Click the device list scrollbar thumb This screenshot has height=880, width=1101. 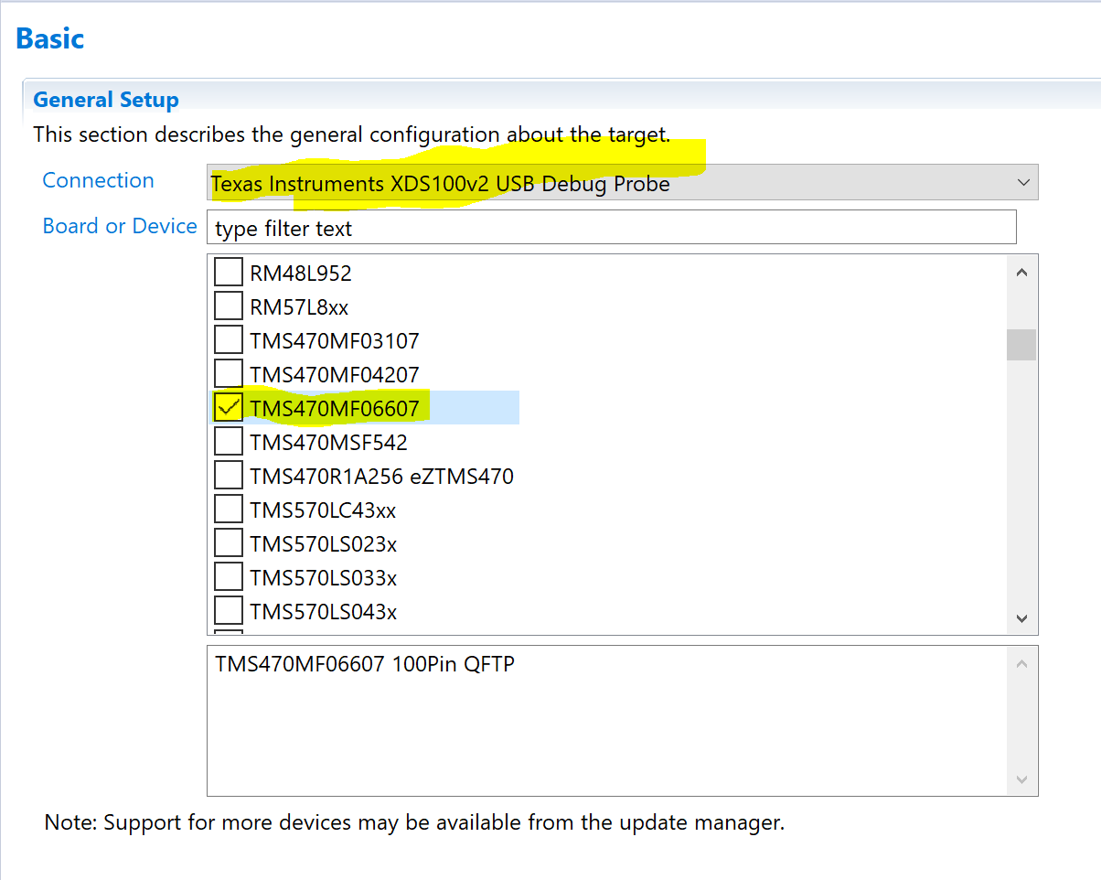[1021, 345]
